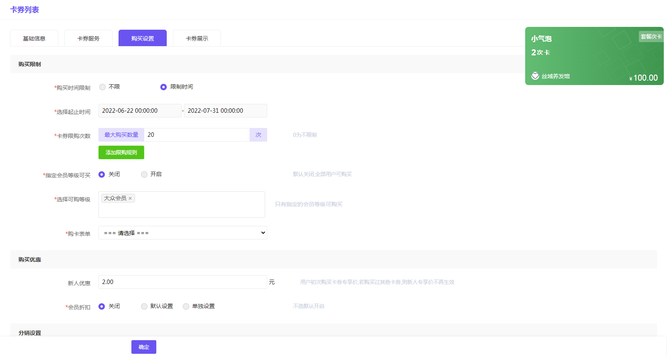
Task: Switch to the 卡券服务 tab
Action: [x=88, y=38]
